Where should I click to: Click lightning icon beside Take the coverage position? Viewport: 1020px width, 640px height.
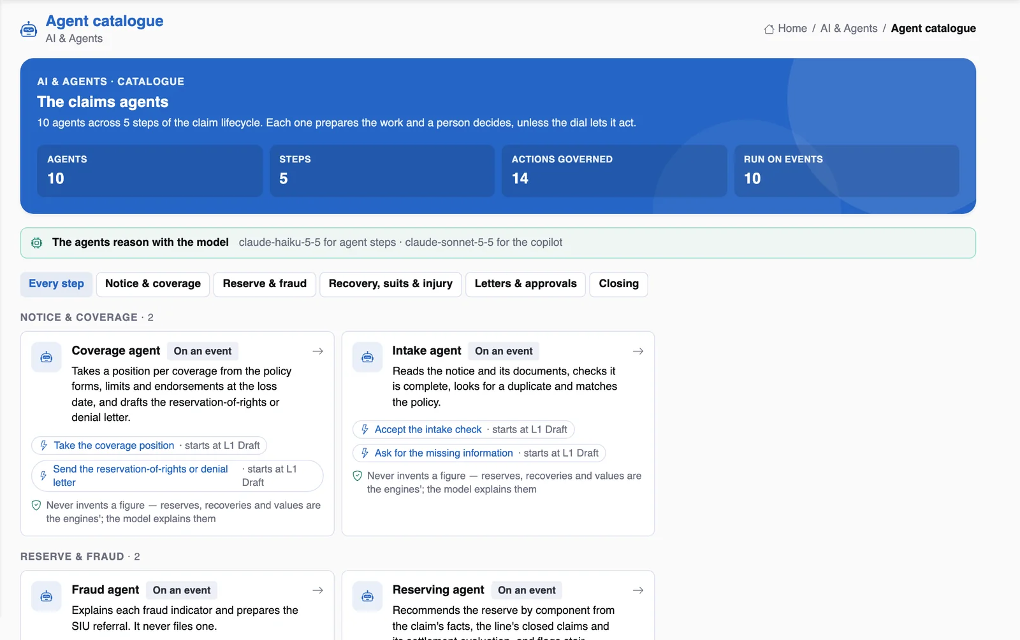click(43, 446)
